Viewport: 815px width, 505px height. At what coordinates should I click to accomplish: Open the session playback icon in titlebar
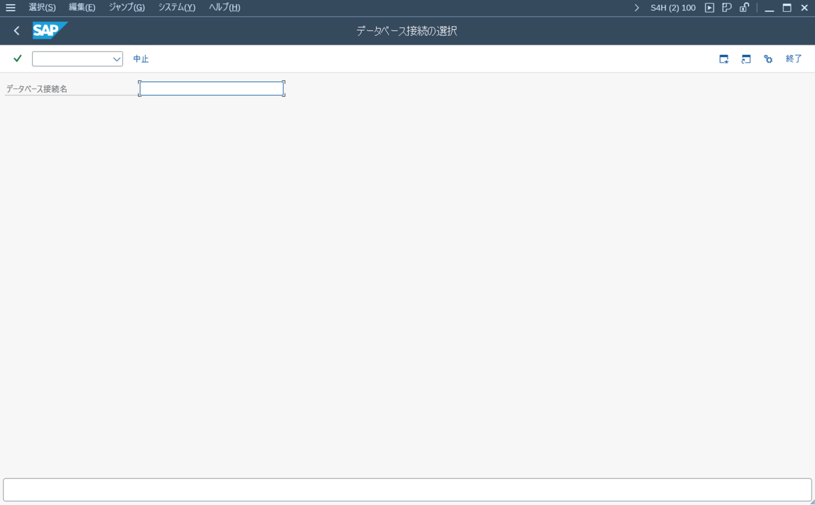(x=709, y=7)
